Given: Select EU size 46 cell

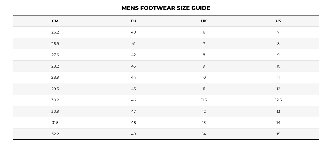Looking at the screenshot, I should pos(133,100).
